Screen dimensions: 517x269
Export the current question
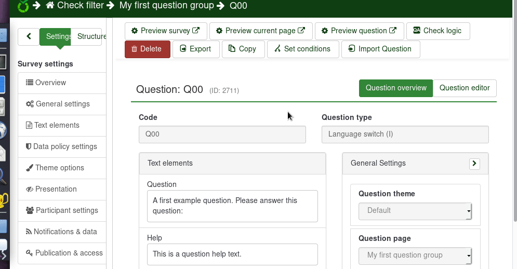pyautogui.click(x=196, y=49)
